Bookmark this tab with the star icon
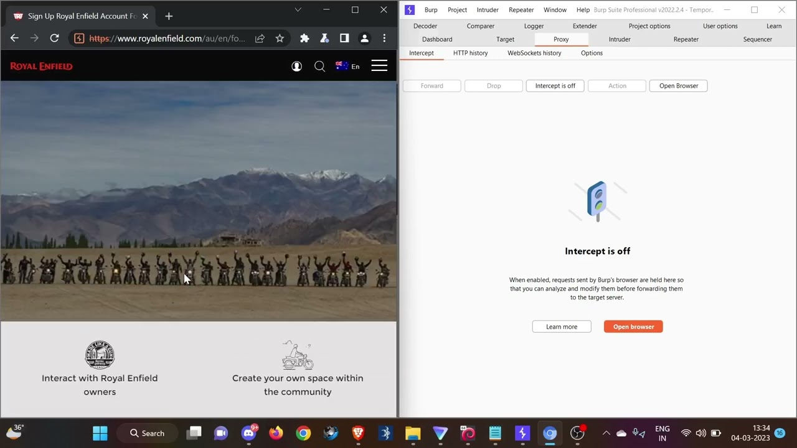This screenshot has height=448, width=797. click(x=280, y=39)
